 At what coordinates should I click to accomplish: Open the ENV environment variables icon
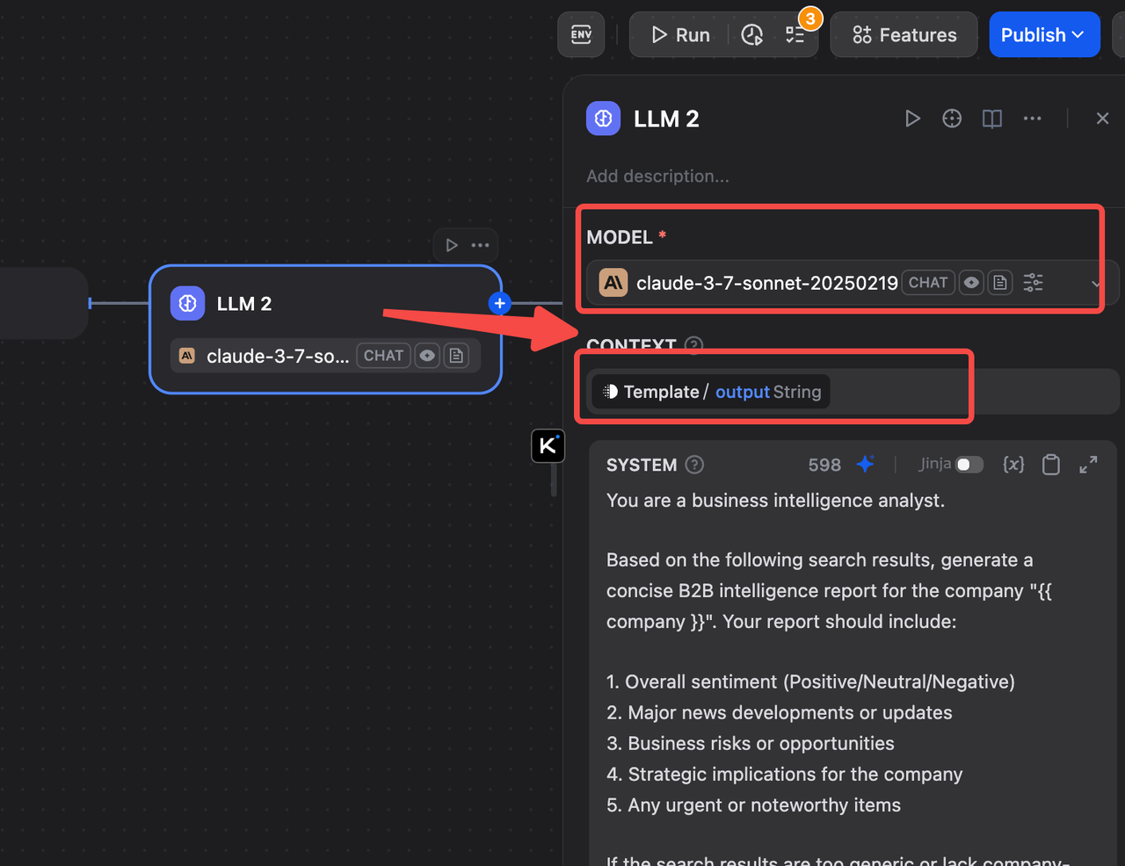click(x=581, y=34)
